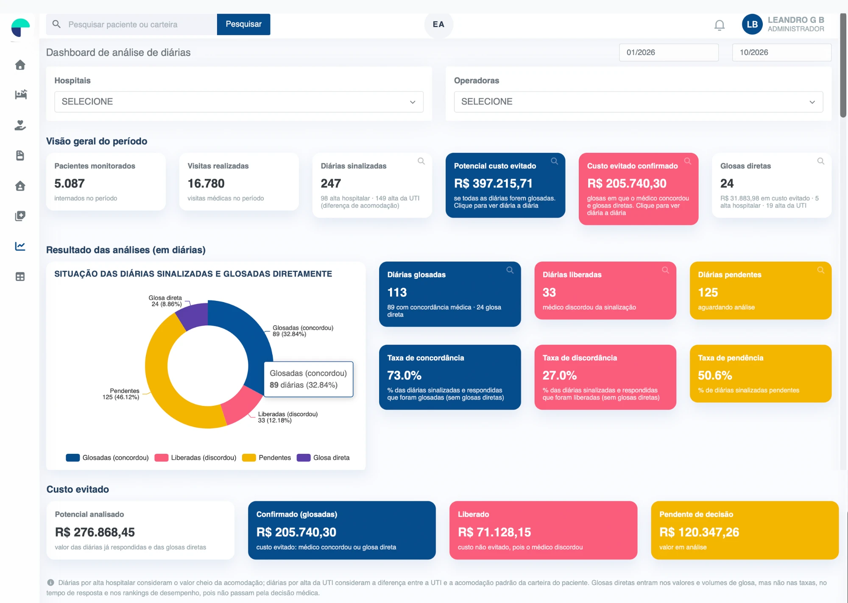
Task: Open the table grid icon in sidebar
Action: (x=20, y=277)
